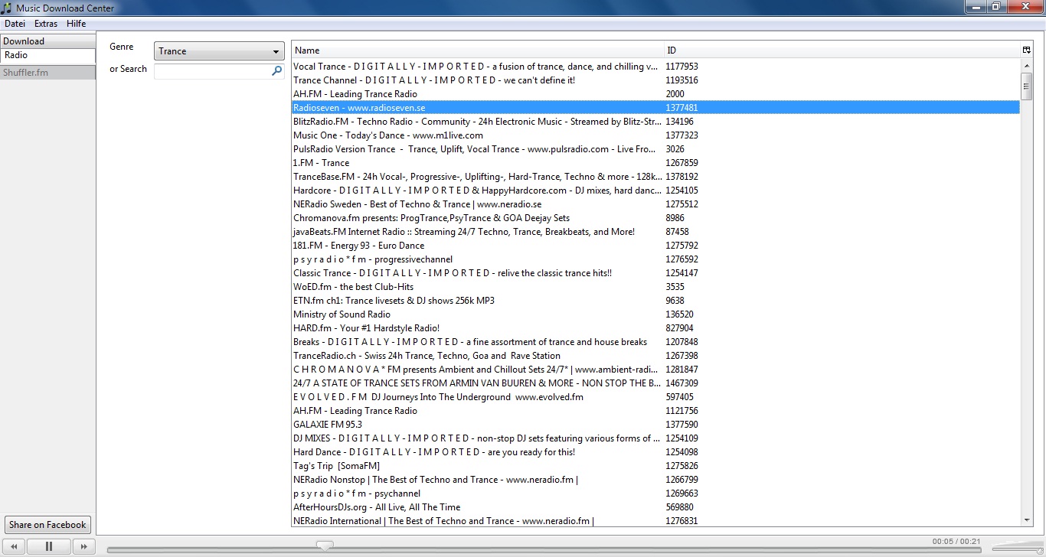Viewport: 1046px width, 557px height.
Task: Click the playback progress slider thumb
Action: click(325, 546)
